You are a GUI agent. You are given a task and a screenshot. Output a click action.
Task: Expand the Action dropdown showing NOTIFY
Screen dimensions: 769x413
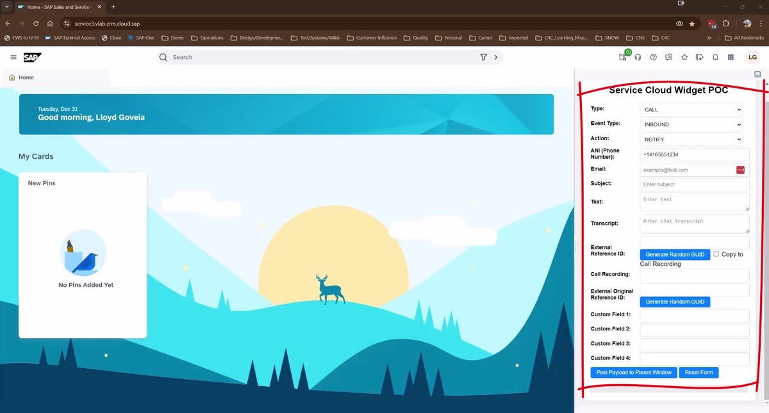tap(691, 139)
